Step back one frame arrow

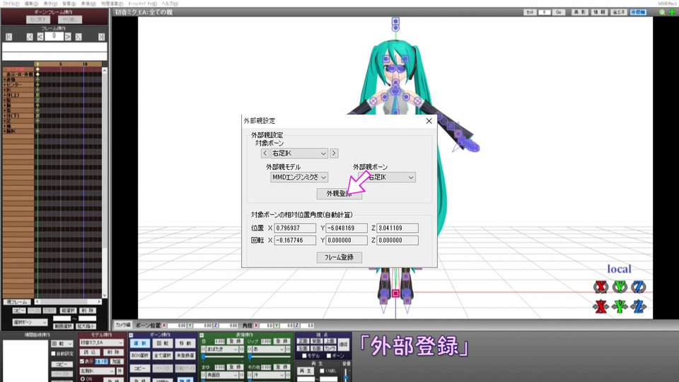pos(40,37)
